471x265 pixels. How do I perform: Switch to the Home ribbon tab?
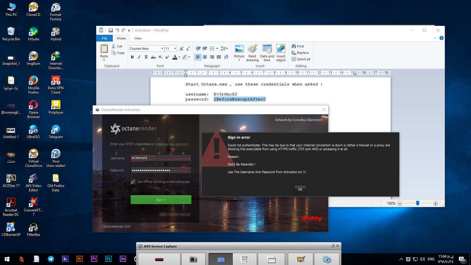(121, 38)
